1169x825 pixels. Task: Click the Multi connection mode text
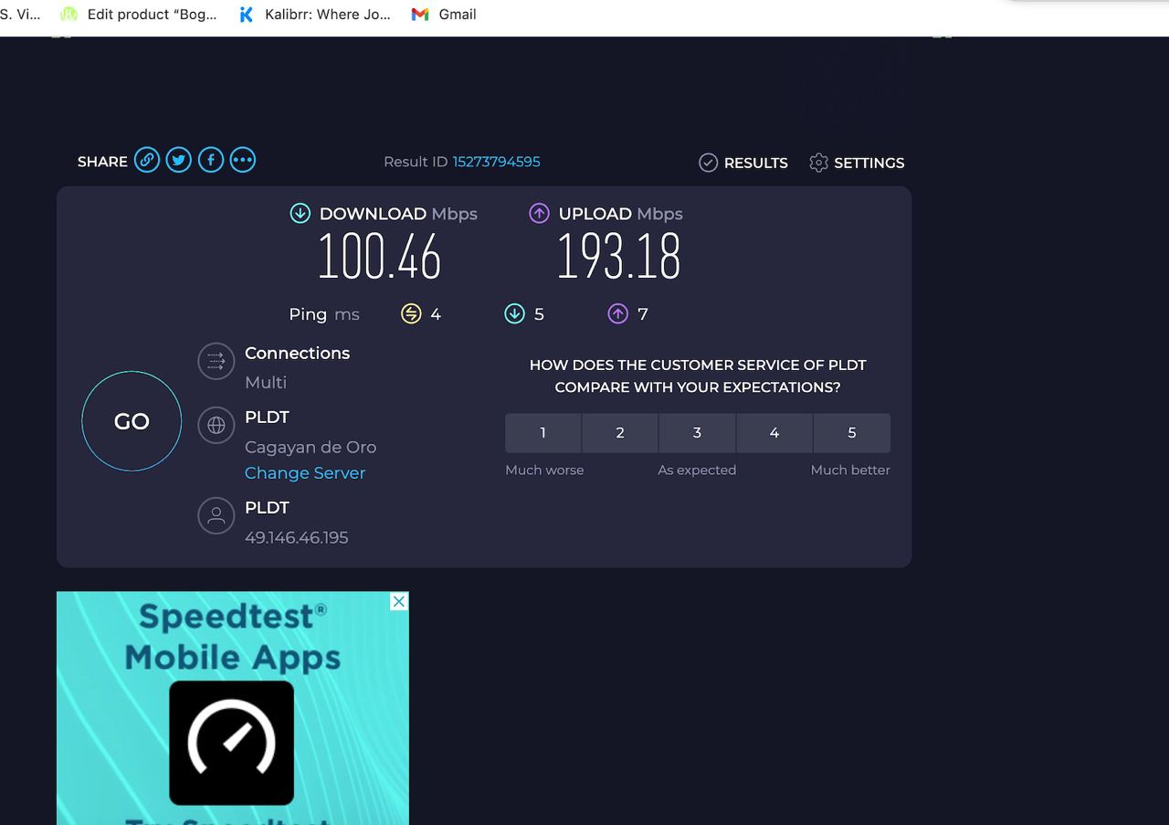pos(266,382)
